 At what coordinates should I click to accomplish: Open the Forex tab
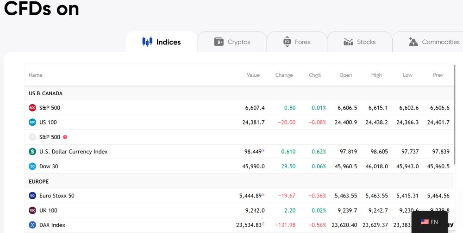297,42
